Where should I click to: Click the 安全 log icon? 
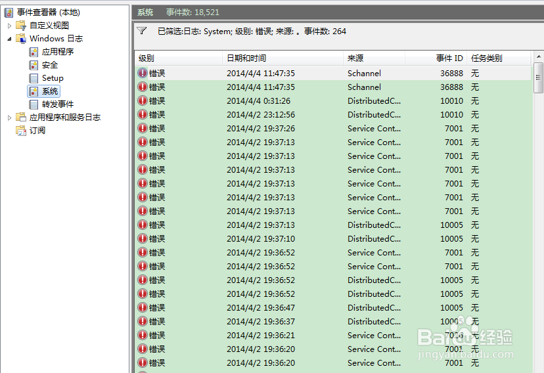tap(34, 65)
